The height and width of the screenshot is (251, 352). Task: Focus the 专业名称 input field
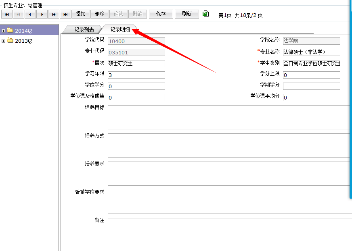311,52
